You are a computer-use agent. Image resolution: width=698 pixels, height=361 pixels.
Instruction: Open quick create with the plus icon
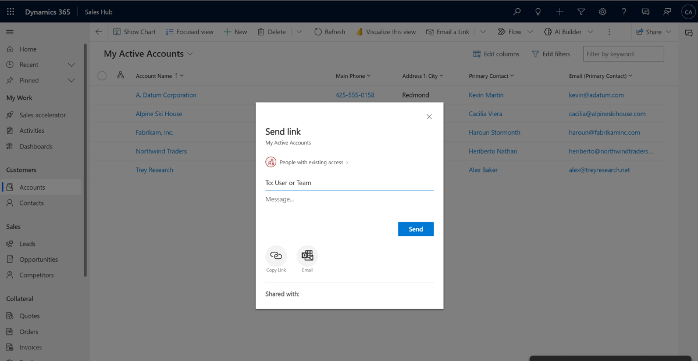click(x=559, y=12)
